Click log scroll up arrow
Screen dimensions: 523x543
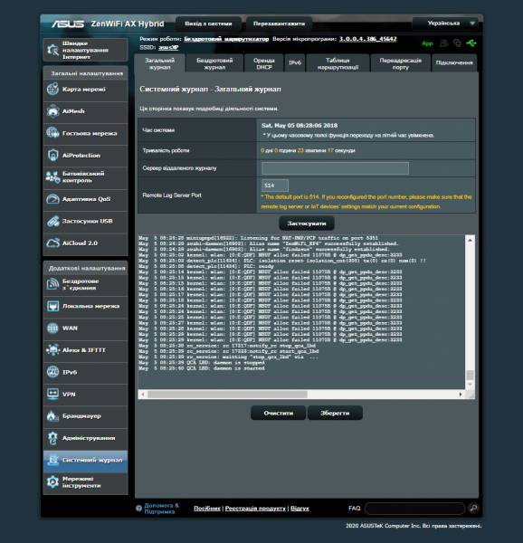(470, 240)
